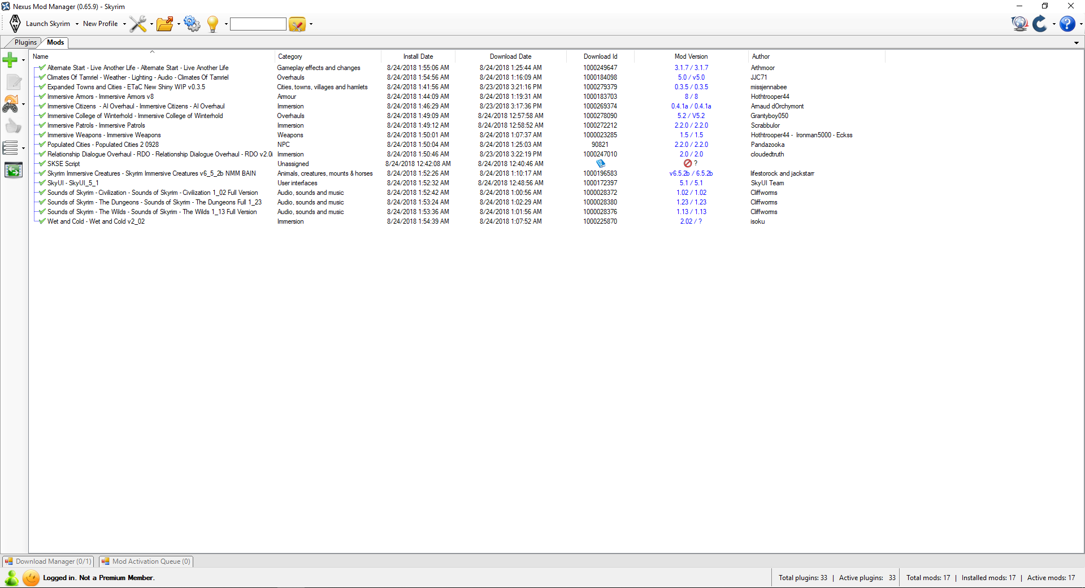Click version text v6.5.2b / 6.5.2b

[691, 173]
